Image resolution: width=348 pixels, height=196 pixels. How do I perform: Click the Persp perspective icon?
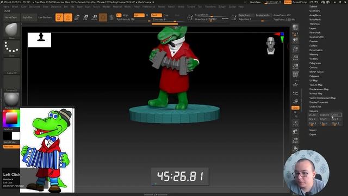(x=295, y=75)
